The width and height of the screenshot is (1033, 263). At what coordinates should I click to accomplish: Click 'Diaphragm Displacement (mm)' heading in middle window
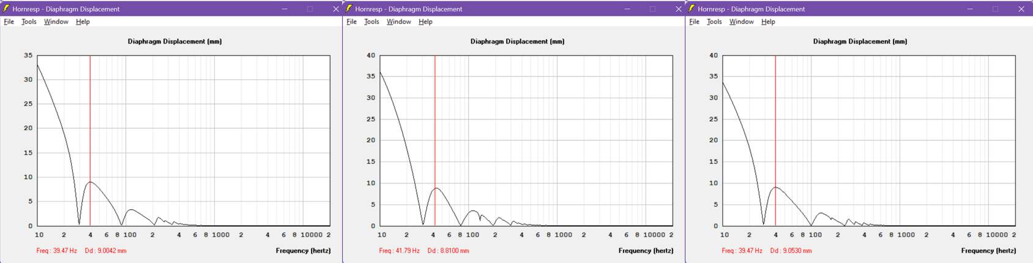coord(518,42)
